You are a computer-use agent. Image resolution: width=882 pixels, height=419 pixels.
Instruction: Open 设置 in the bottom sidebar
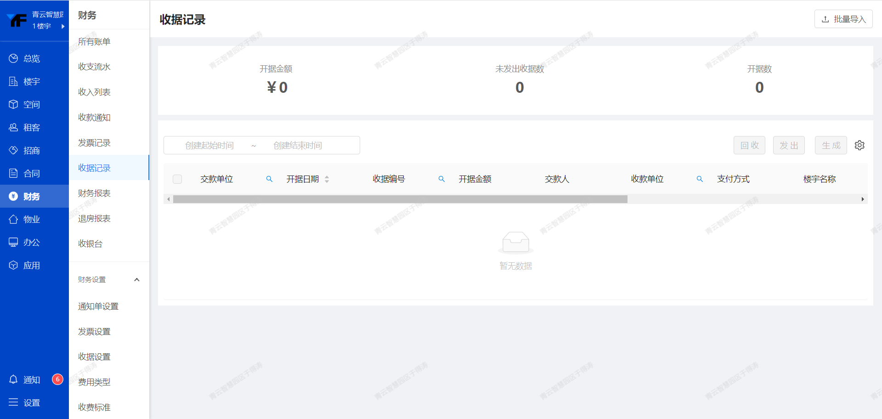tap(31, 402)
